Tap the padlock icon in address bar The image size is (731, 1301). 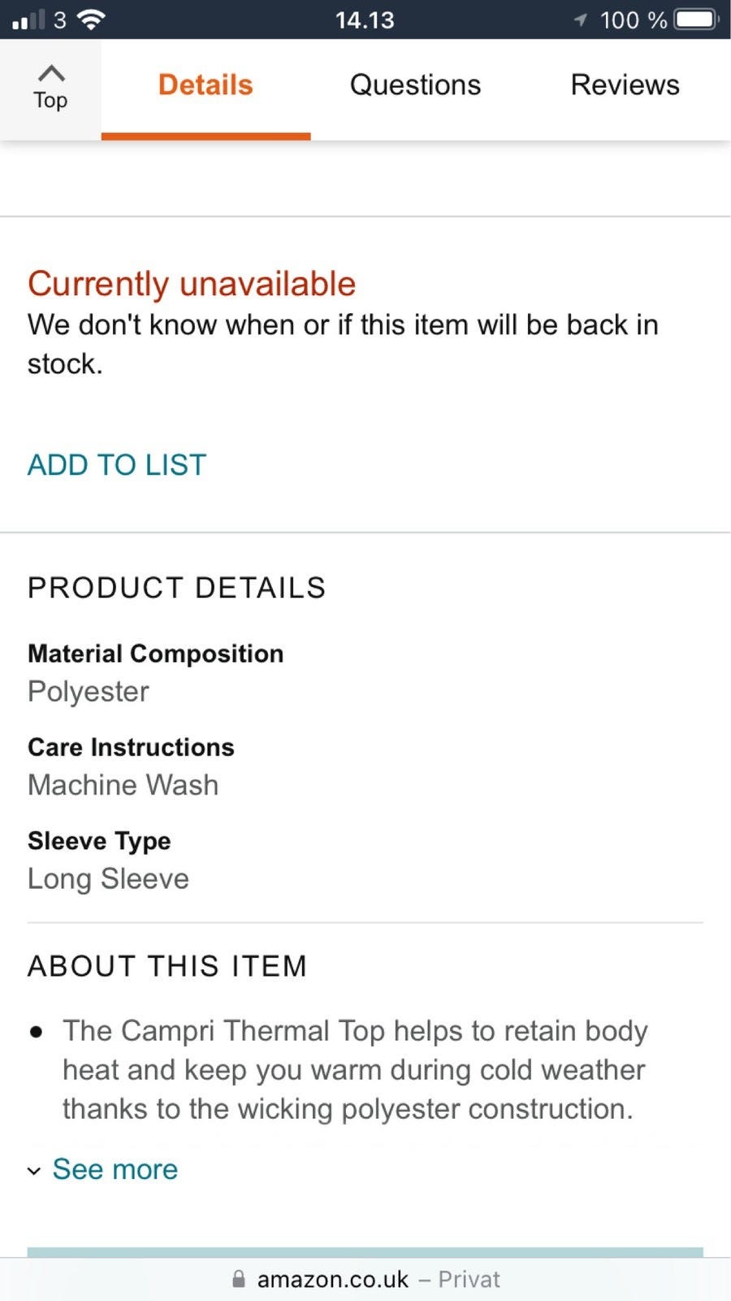pos(238,1279)
